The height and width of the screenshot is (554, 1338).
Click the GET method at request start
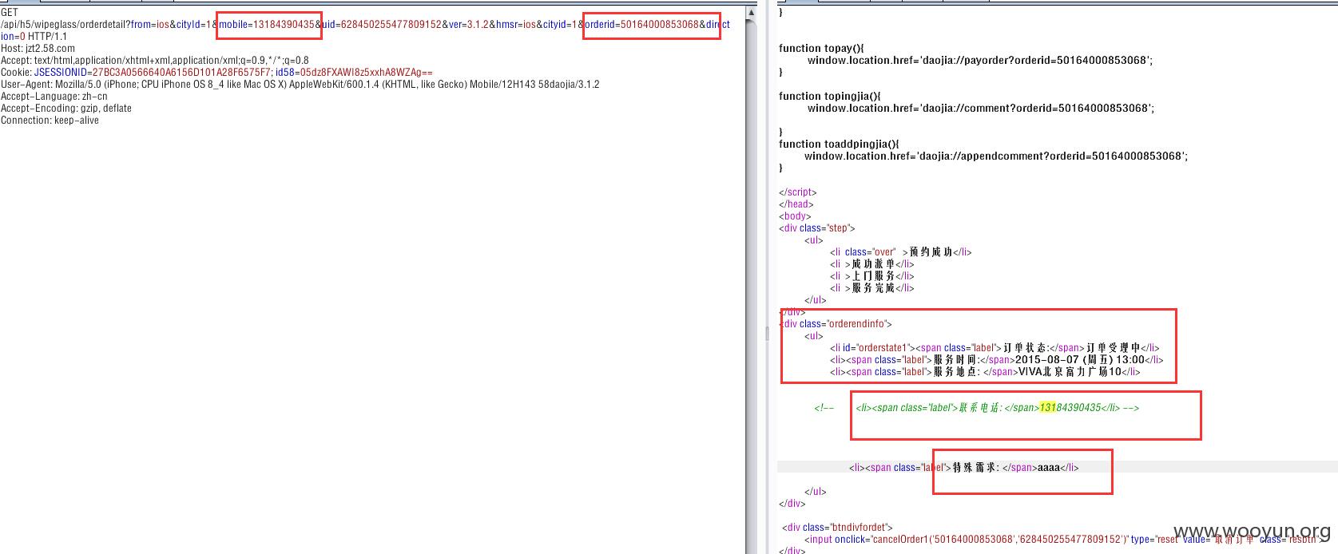(10, 13)
